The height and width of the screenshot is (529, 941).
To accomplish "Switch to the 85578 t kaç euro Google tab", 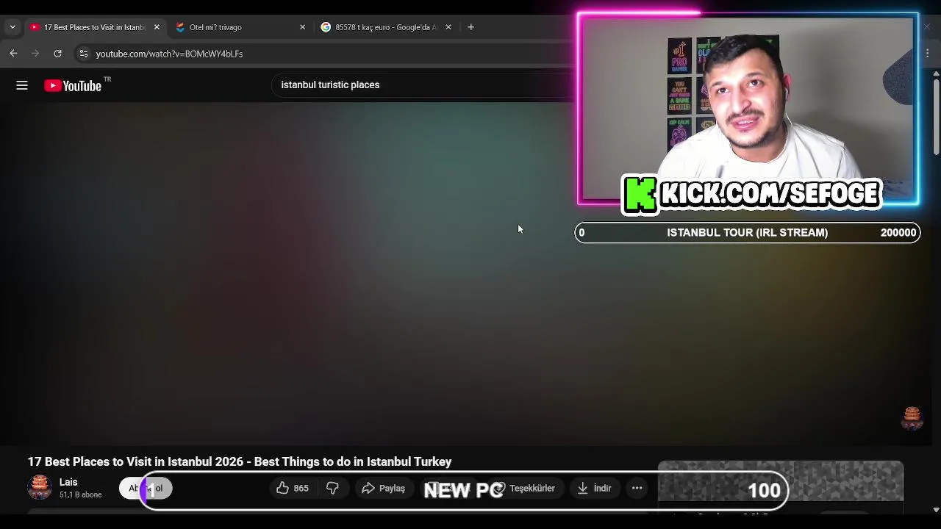I will (x=386, y=27).
